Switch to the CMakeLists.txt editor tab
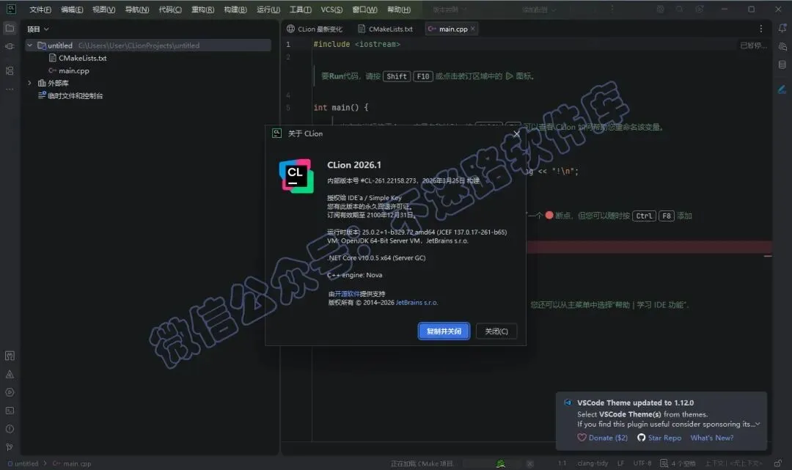 386,29
